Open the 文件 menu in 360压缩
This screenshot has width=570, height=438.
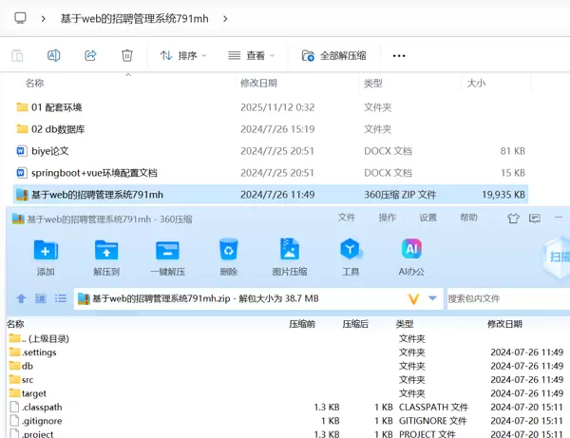[x=347, y=218]
